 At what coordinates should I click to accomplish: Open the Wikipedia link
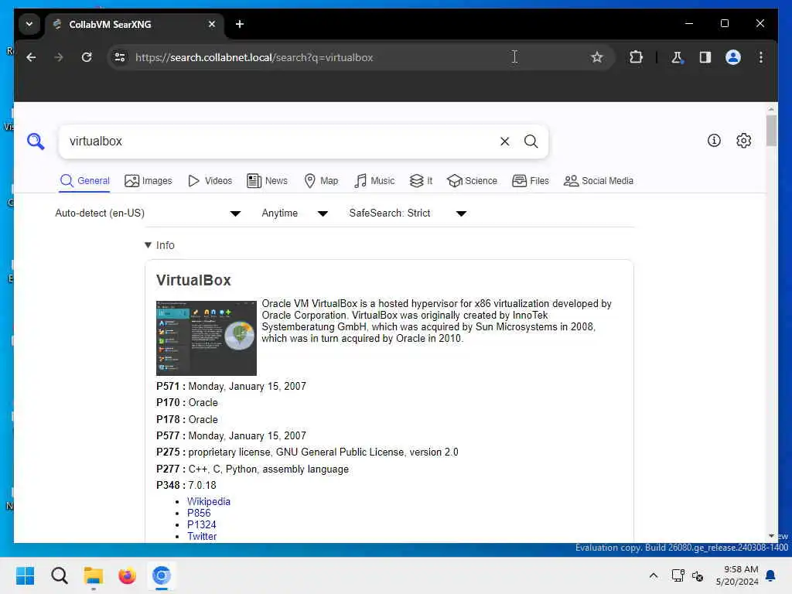click(209, 501)
